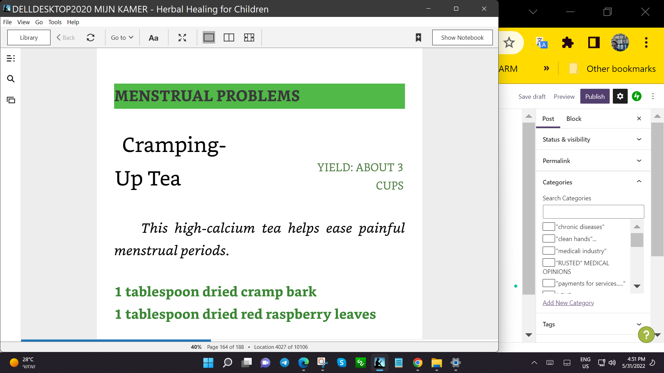This screenshot has height=373, width=664.
Task: Switch to the Block tab
Action: [574, 118]
